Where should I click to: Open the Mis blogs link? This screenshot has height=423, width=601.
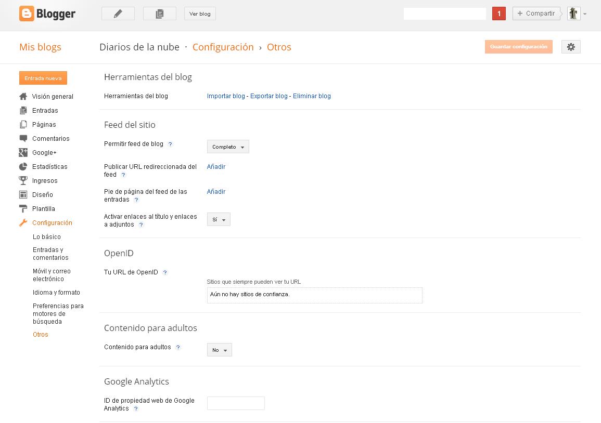pos(40,47)
